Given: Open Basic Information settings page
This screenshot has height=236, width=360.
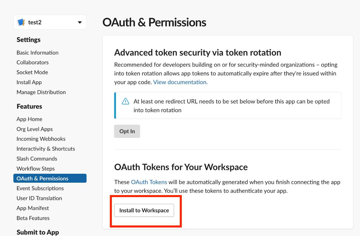Looking at the screenshot, I should click(x=38, y=53).
